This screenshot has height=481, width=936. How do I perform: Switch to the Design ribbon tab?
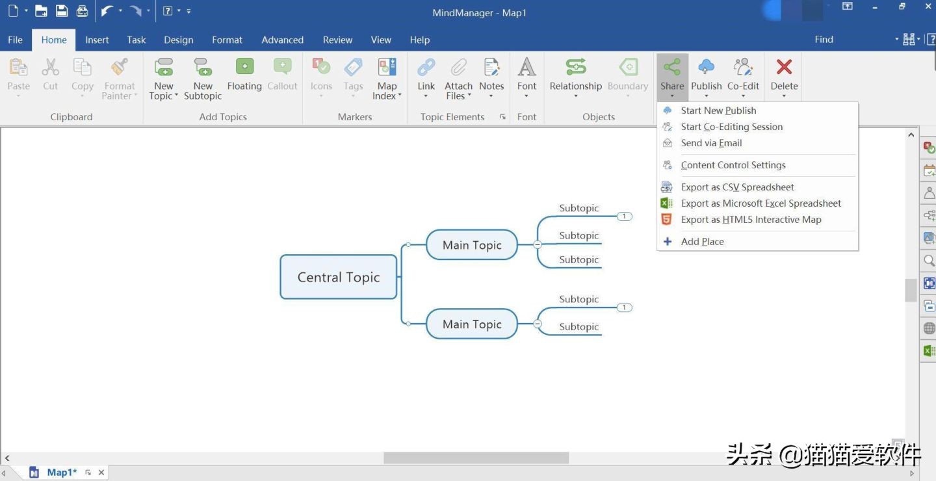pyautogui.click(x=178, y=40)
